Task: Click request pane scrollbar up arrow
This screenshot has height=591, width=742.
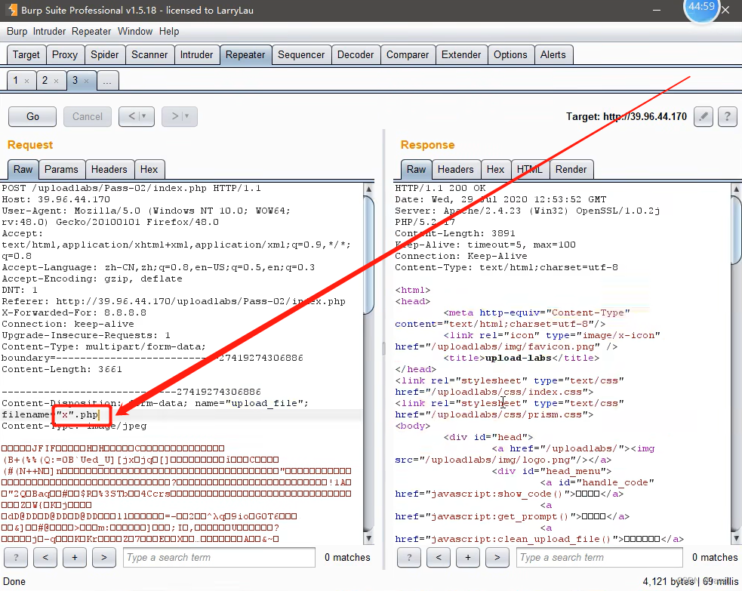Action: 368,189
